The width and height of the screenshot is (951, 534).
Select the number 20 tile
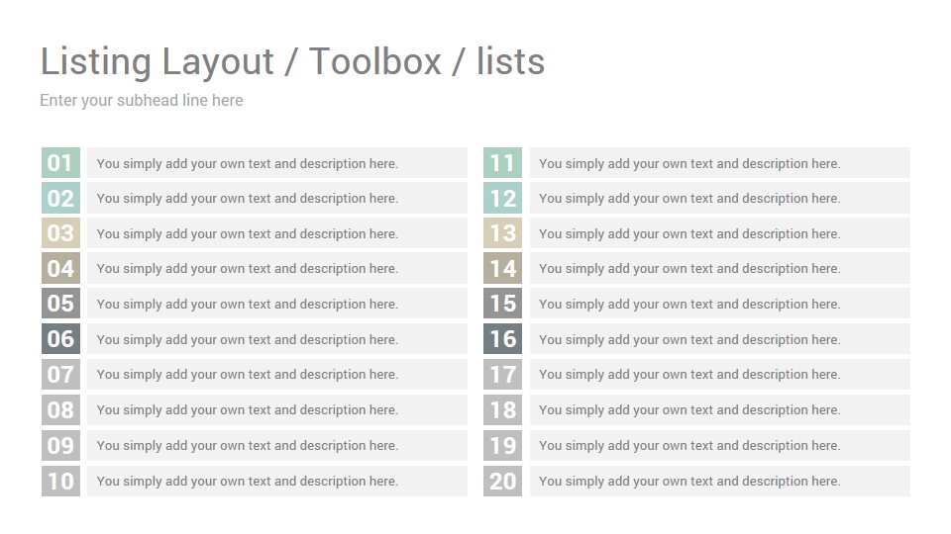coord(503,482)
